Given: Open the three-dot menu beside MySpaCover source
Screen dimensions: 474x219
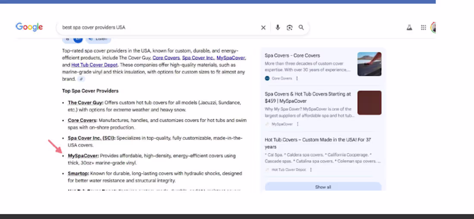Looking at the screenshot, I should 297,124.
